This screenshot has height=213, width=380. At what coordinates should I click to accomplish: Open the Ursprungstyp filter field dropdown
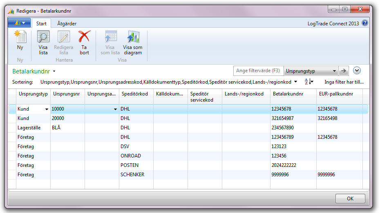334,71
